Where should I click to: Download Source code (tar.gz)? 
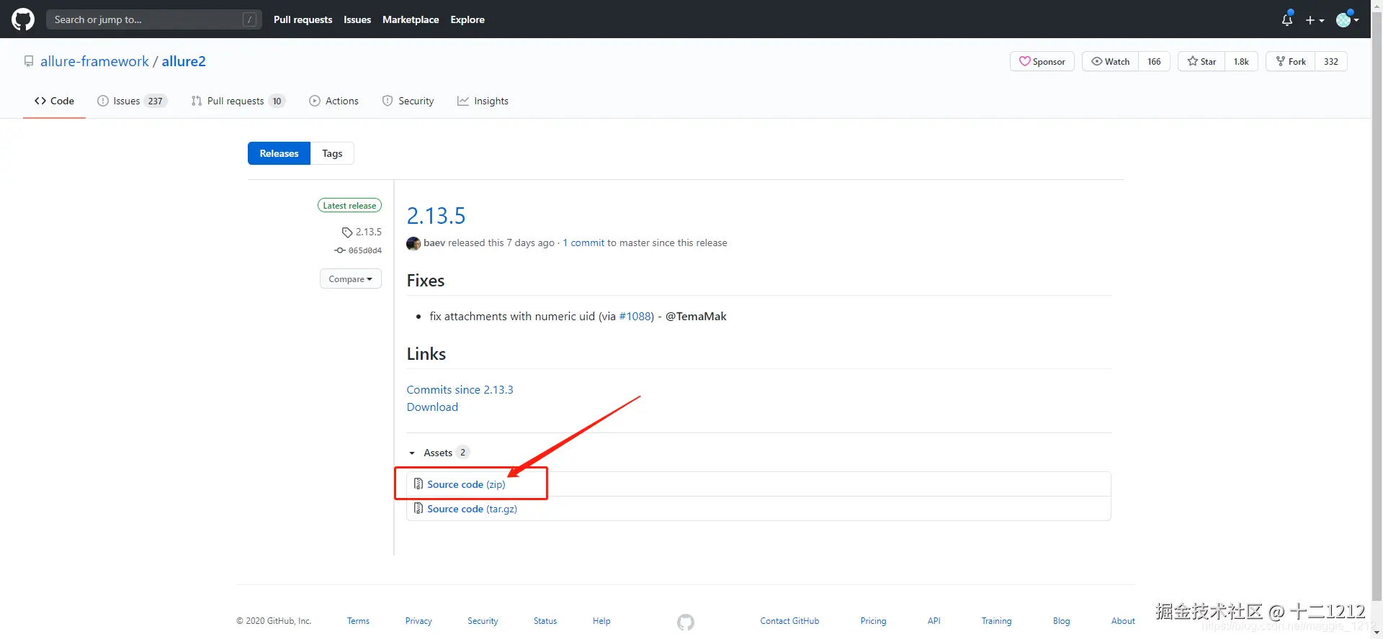point(472,509)
